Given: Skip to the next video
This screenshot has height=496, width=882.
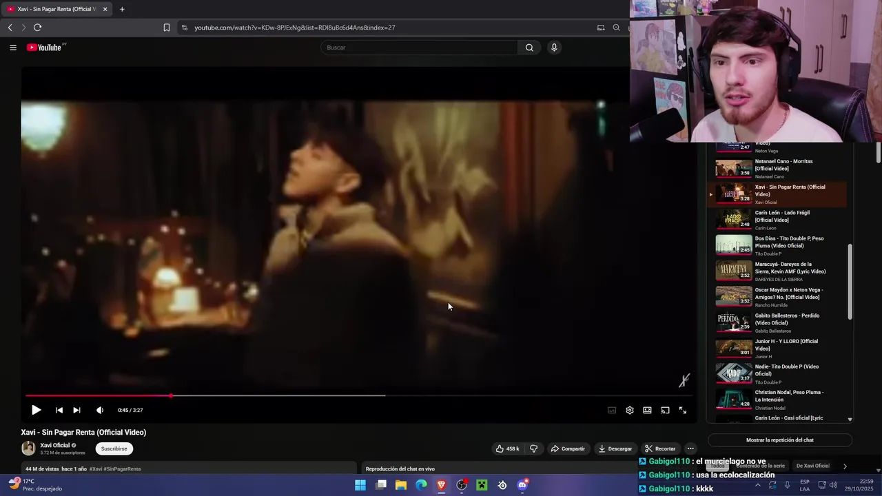Looking at the screenshot, I should point(76,410).
